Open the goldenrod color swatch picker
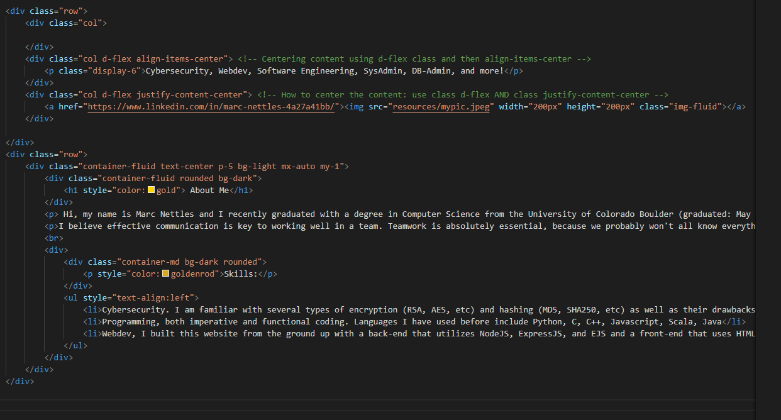The width and height of the screenshot is (781, 420). tap(165, 274)
